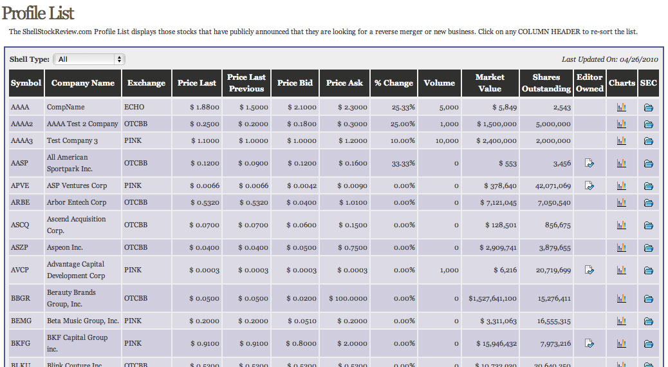Click company BKF Capital Group inc.

pos(77,343)
